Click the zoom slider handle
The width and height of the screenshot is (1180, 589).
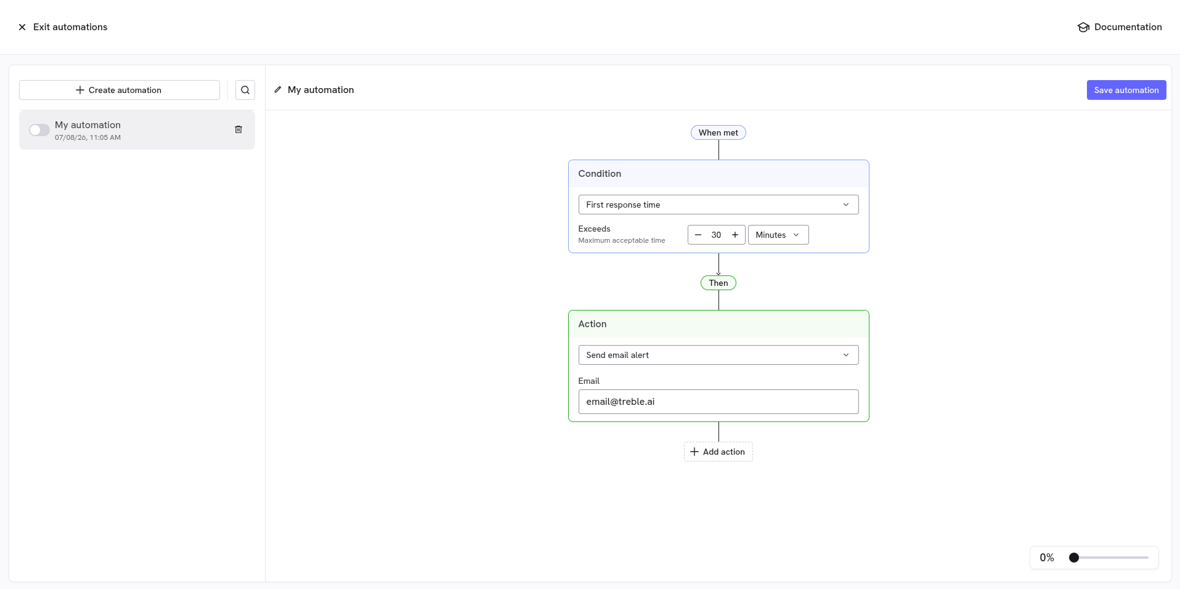pyautogui.click(x=1074, y=558)
